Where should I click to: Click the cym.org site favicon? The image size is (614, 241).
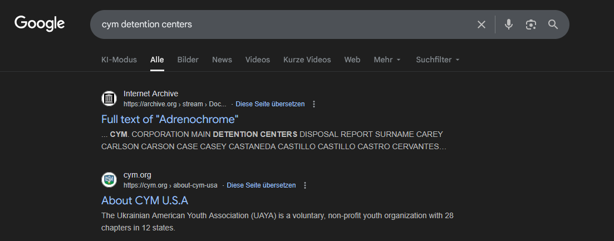pos(109,180)
